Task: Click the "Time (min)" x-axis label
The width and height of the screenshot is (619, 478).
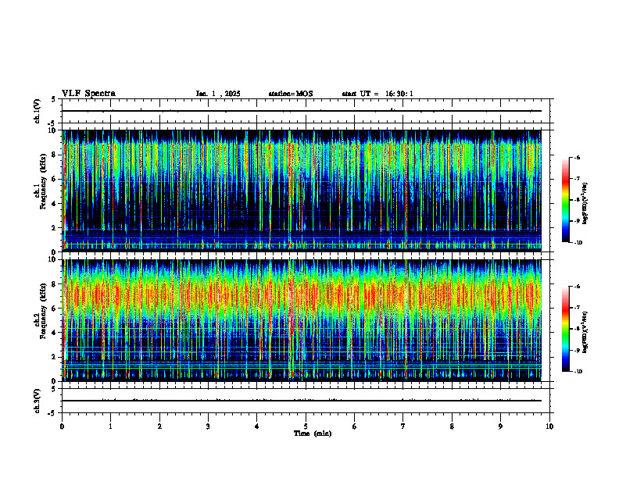Action: point(313,433)
